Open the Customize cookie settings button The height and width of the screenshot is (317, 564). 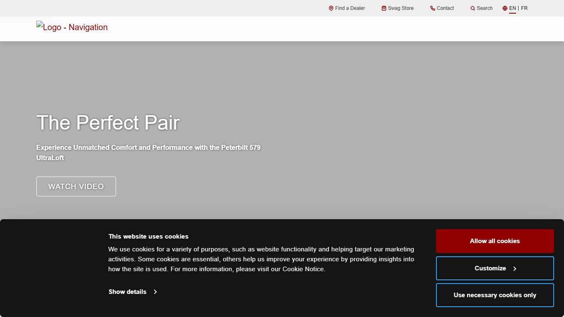pyautogui.click(x=490, y=268)
